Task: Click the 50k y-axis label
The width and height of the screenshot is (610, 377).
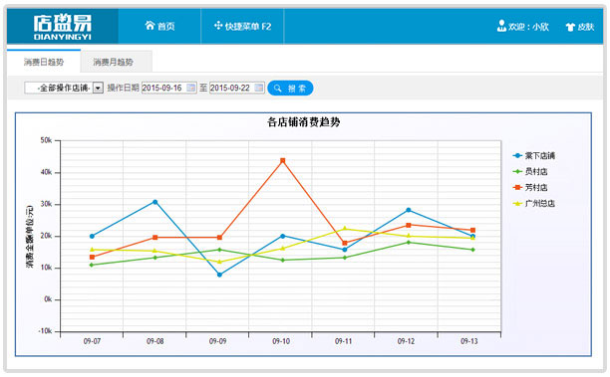Action: click(x=46, y=140)
